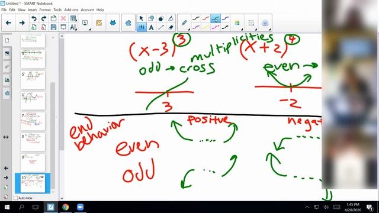This screenshot has width=379, height=213.
Task: Select the Shapes tool
Action: pyautogui.click(x=152, y=18)
